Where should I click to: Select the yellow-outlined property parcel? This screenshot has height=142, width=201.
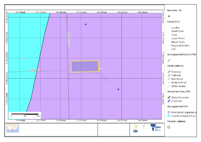pos(85,66)
